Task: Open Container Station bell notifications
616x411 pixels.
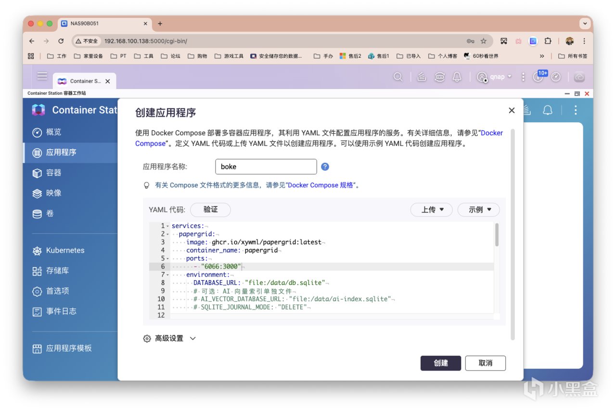Action: pyautogui.click(x=548, y=110)
